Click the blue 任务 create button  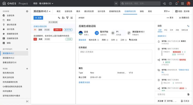point(38,18)
